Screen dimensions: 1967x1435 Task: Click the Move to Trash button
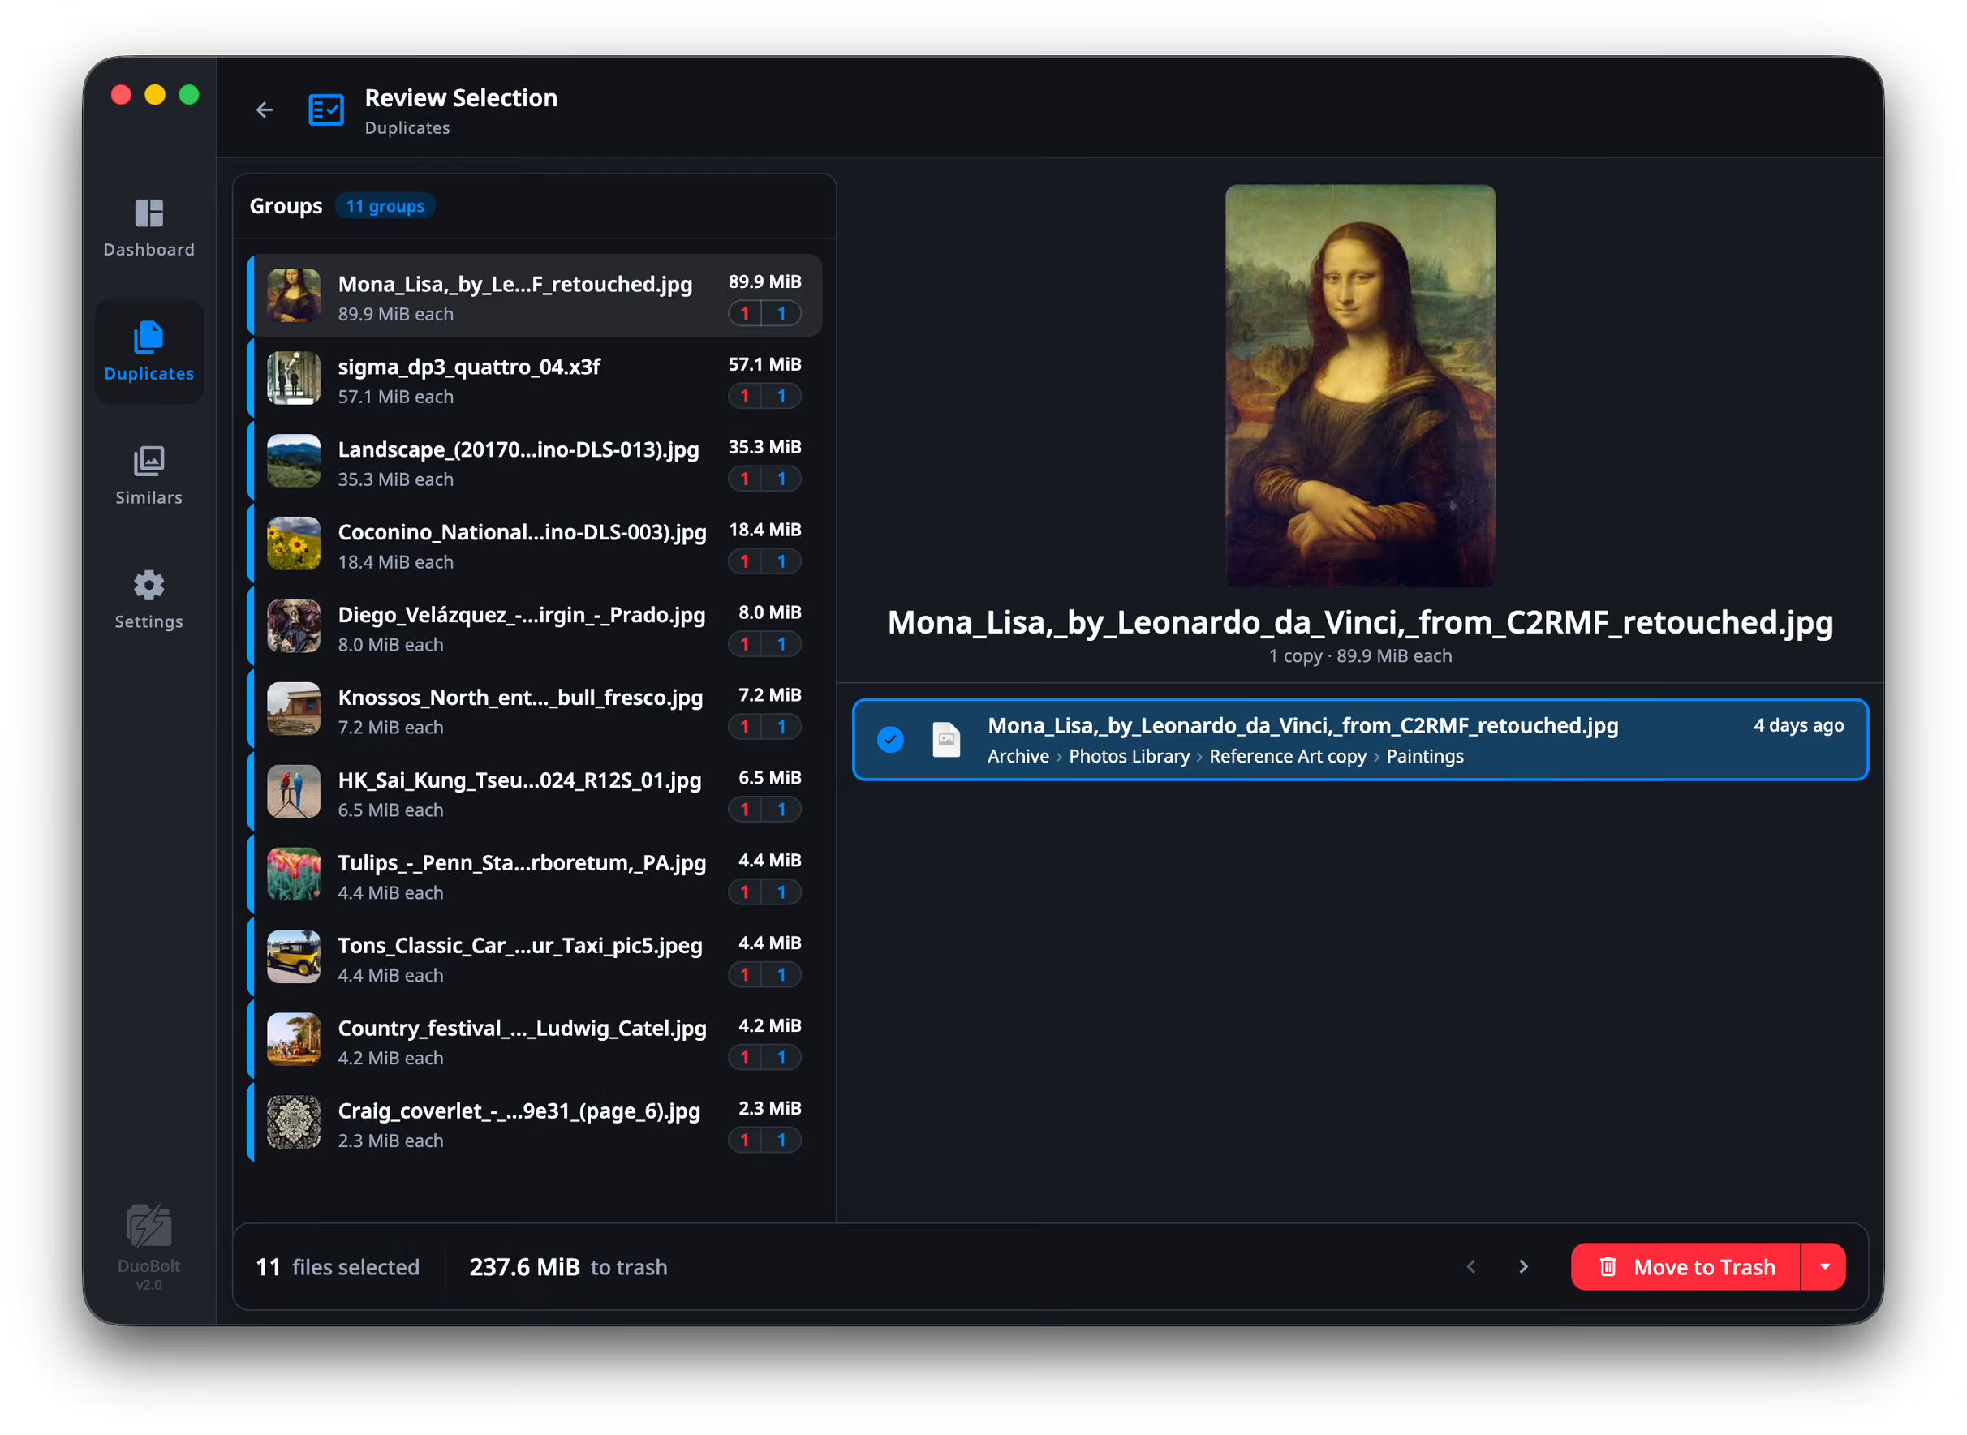point(1685,1266)
